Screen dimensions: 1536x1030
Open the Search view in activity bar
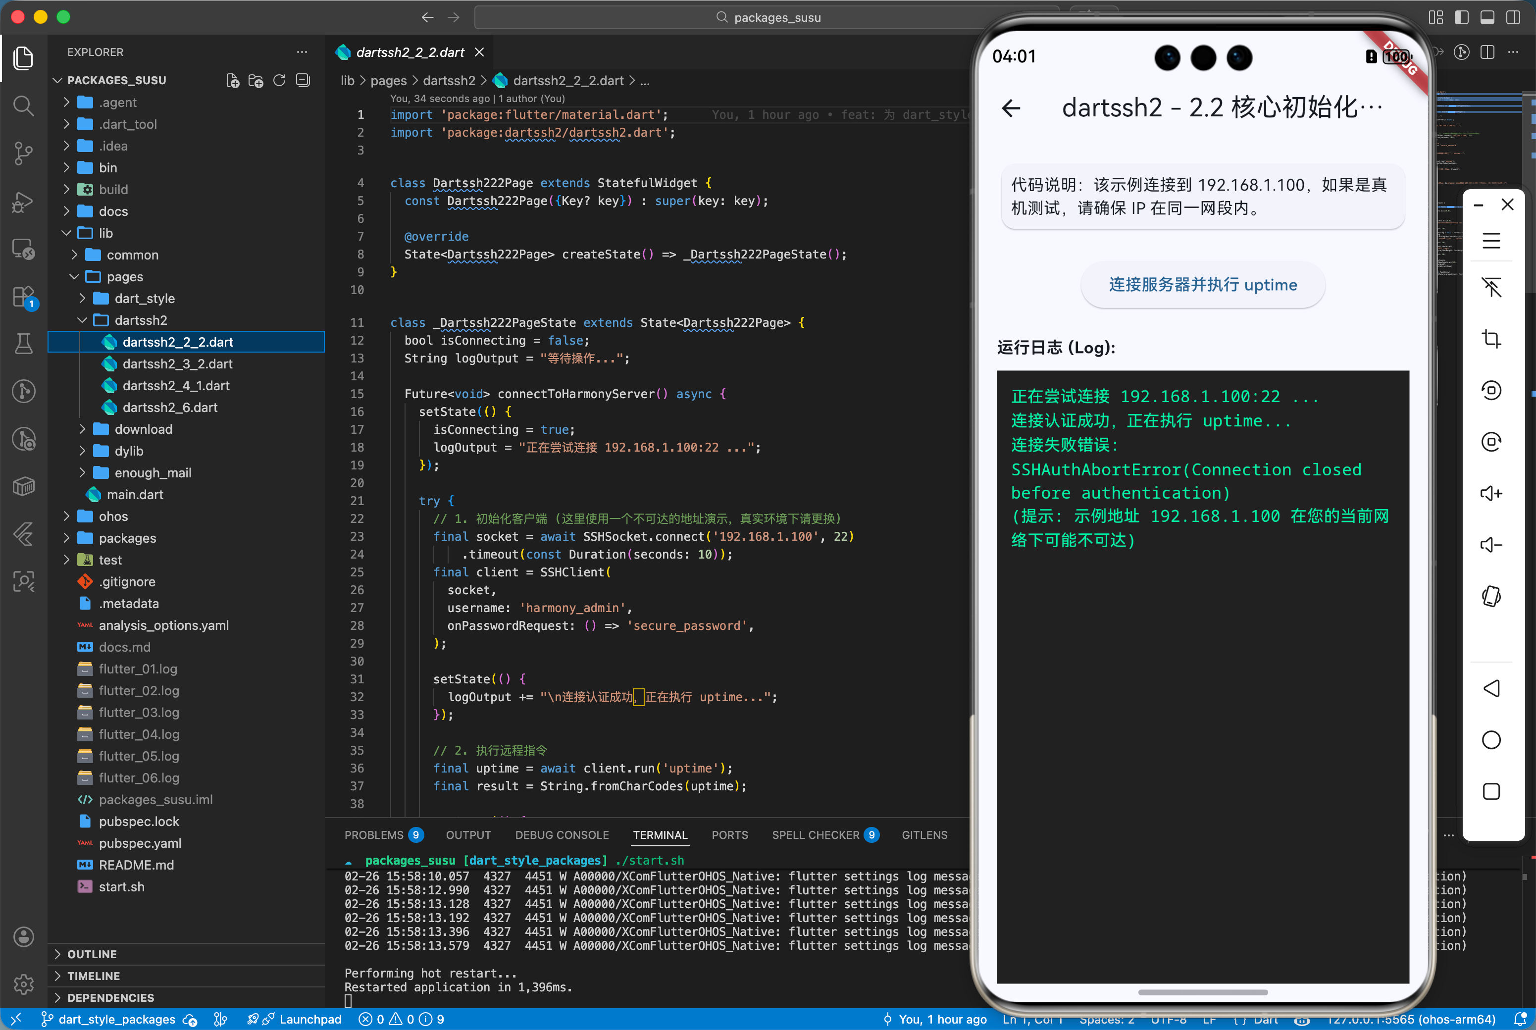click(24, 105)
